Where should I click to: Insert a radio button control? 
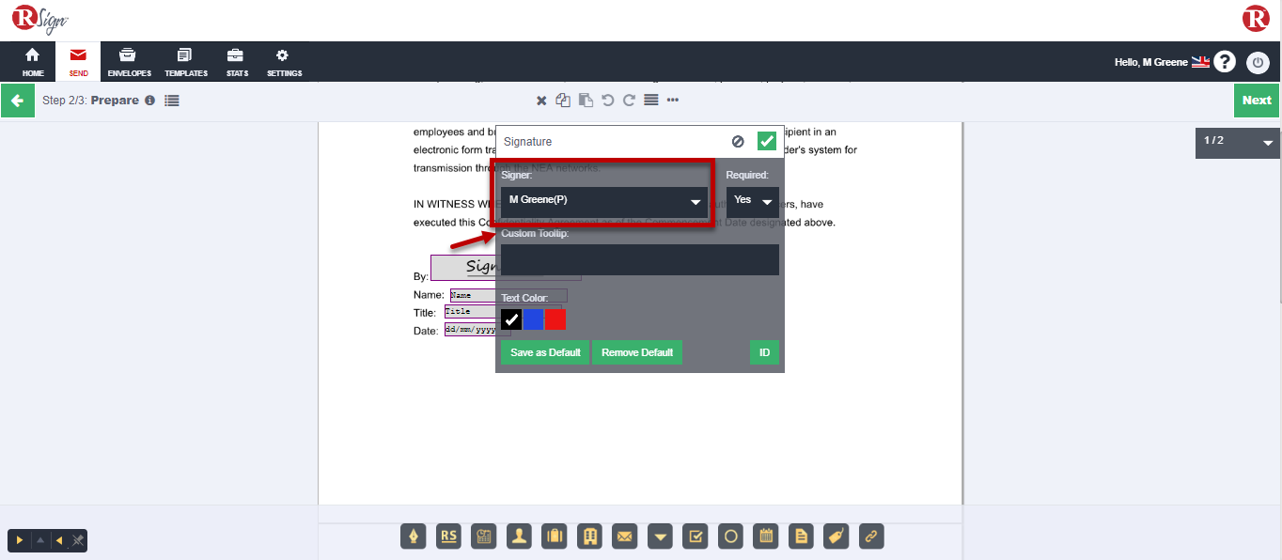(730, 537)
